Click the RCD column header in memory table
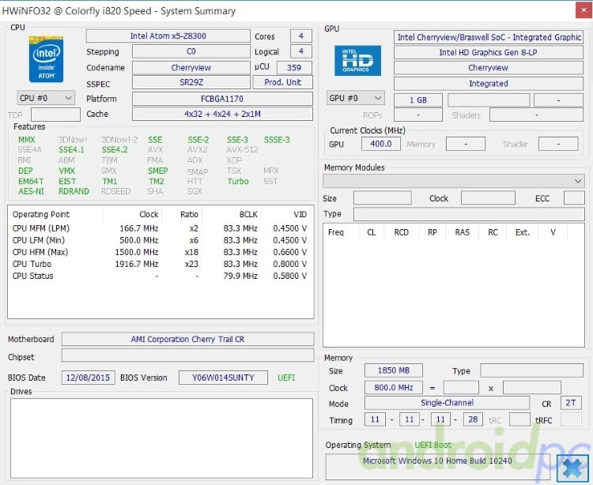The image size is (593, 485). tap(401, 232)
